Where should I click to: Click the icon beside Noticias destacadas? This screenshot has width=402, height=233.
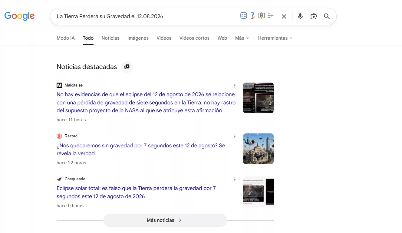[127, 67]
